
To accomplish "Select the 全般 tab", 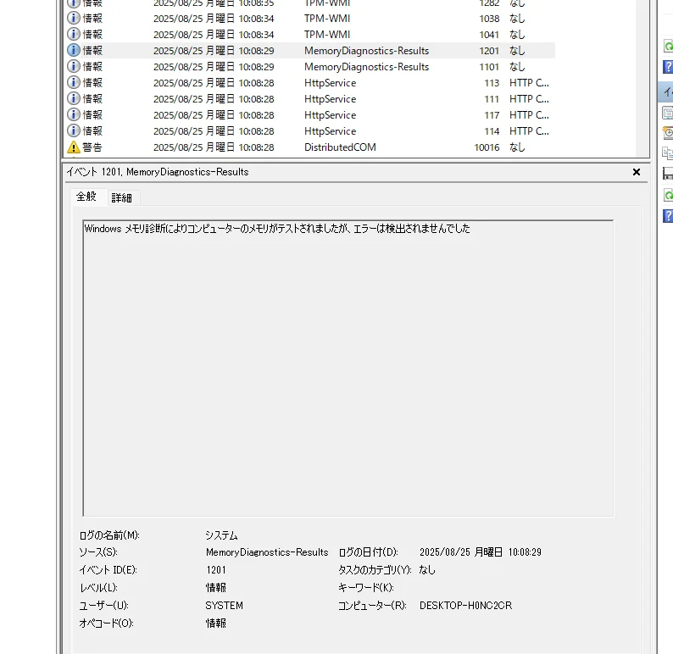I will (x=86, y=197).
